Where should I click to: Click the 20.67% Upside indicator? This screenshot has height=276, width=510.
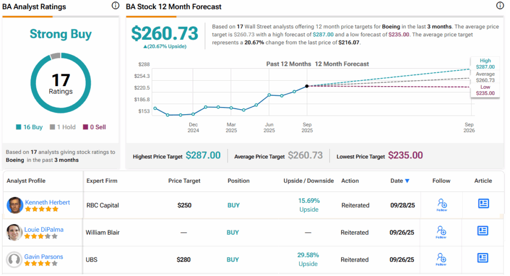[165, 46]
